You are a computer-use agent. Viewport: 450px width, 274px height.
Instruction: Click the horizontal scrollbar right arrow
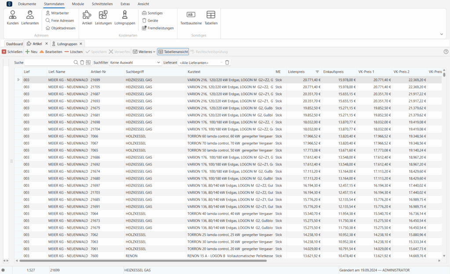[439, 261]
